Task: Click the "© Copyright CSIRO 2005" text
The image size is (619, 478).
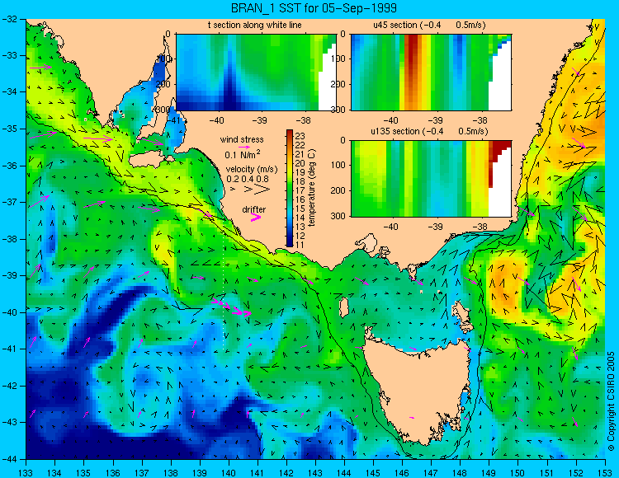Action: pyautogui.click(x=611, y=401)
